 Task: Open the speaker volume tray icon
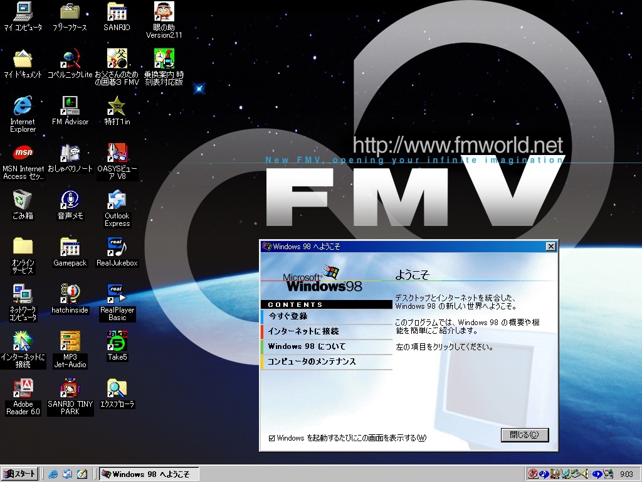click(586, 474)
